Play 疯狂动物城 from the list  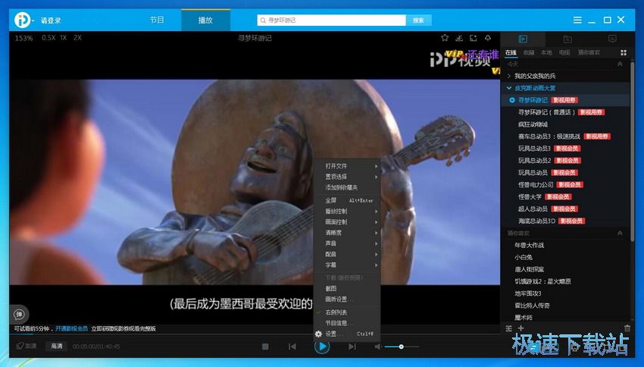tap(533, 124)
